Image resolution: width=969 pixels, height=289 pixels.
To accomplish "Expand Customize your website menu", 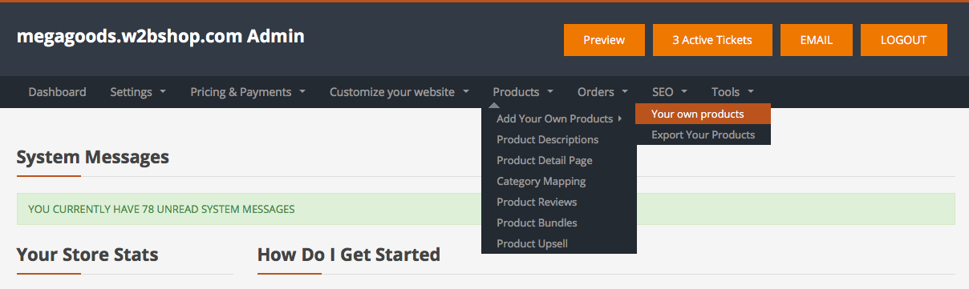I will click(x=399, y=92).
